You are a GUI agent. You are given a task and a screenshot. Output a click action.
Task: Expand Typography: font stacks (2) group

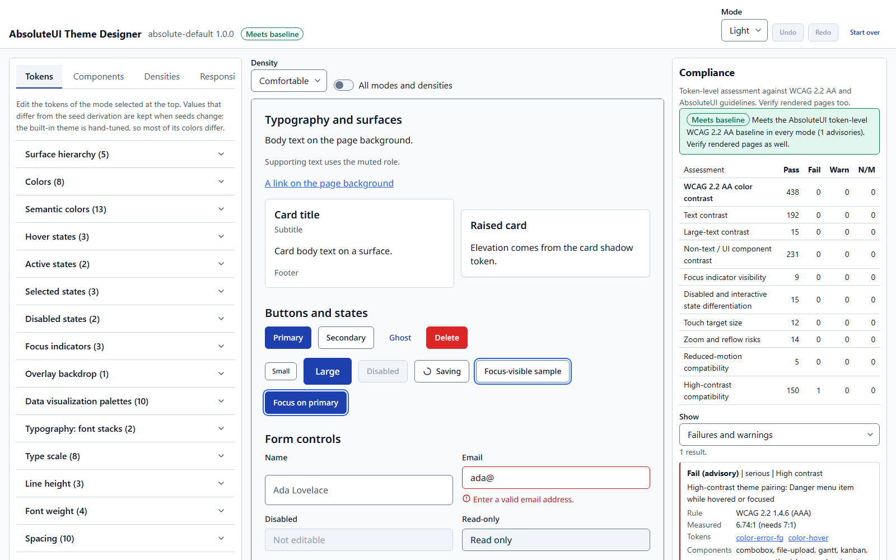click(x=125, y=428)
